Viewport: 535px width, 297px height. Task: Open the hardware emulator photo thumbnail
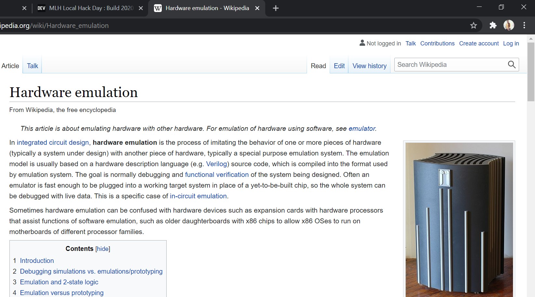[x=459, y=220]
